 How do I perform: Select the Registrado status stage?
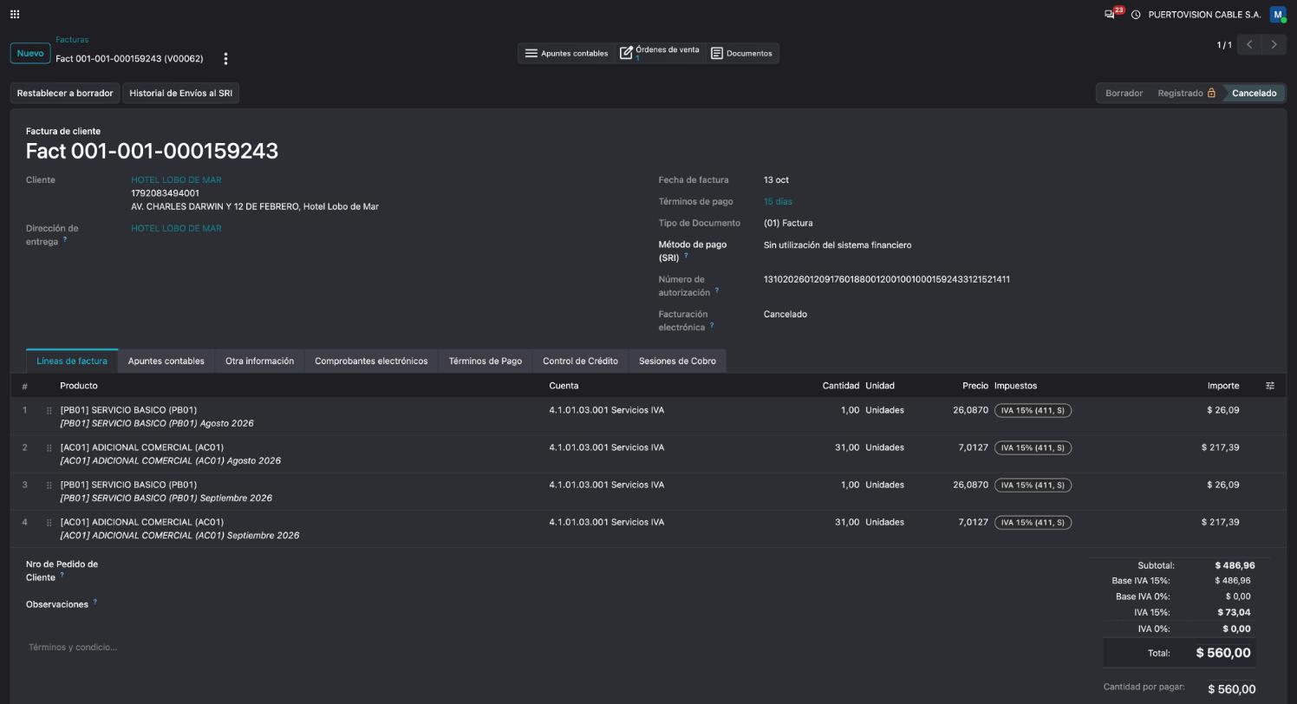1186,94
